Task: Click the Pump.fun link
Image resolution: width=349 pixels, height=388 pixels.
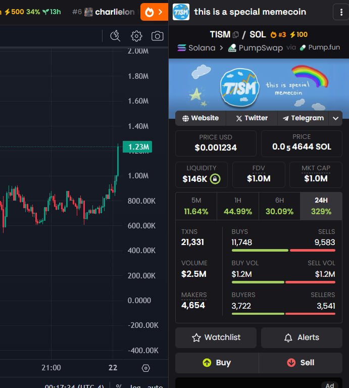Action: tap(320, 47)
